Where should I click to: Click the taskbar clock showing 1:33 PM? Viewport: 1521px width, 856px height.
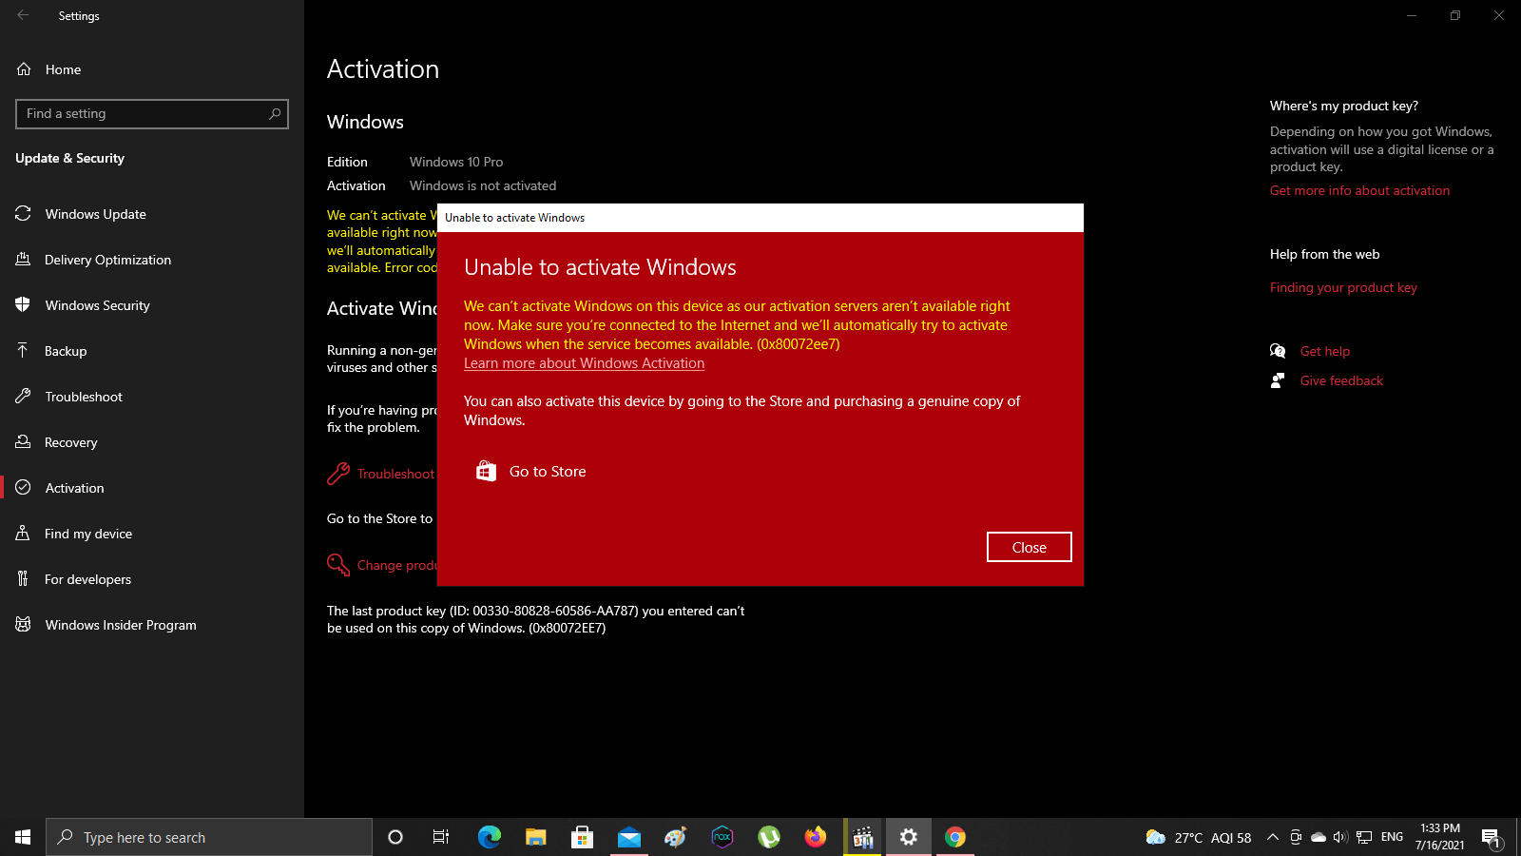click(1439, 837)
